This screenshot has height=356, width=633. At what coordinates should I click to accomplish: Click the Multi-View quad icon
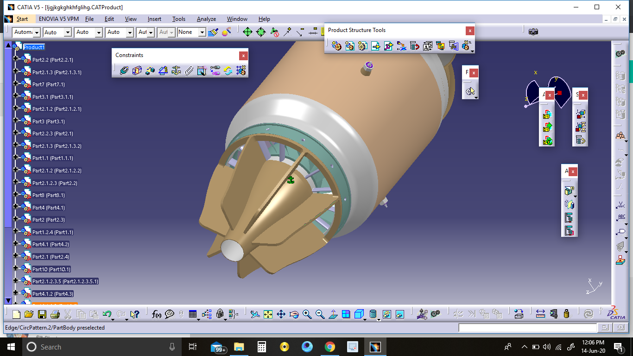click(346, 314)
